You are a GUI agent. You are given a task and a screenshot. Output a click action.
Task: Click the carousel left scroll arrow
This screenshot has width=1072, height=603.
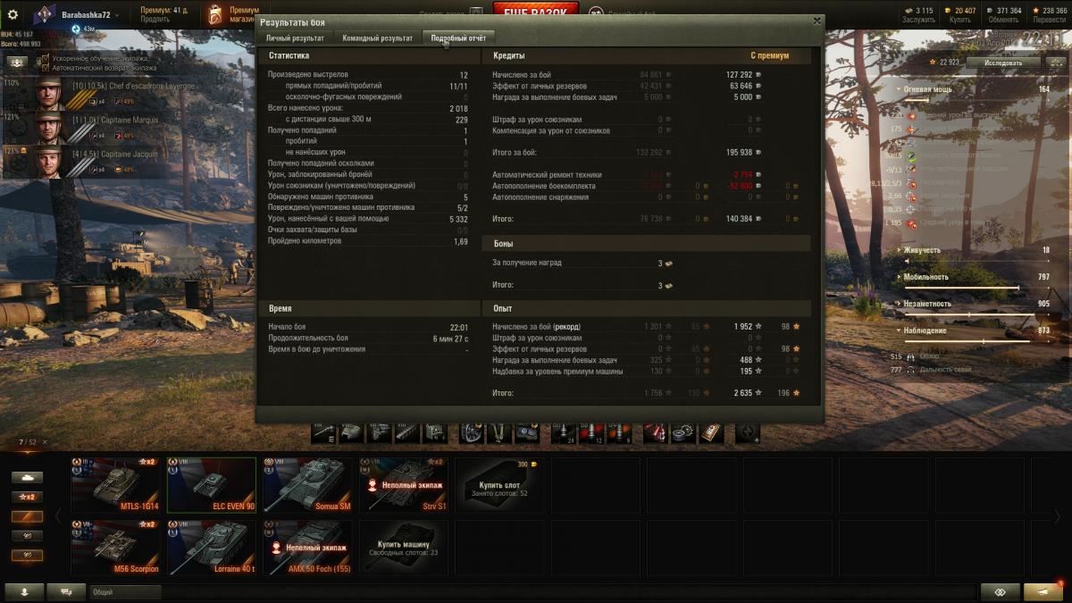coord(58,516)
